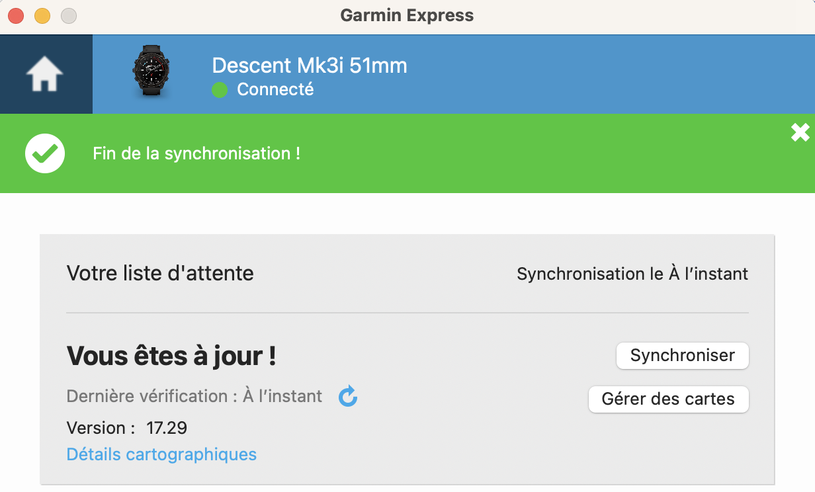This screenshot has width=815, height=492.
Task: Click the Dernière vérification text
Action: [x=194, y=396]
